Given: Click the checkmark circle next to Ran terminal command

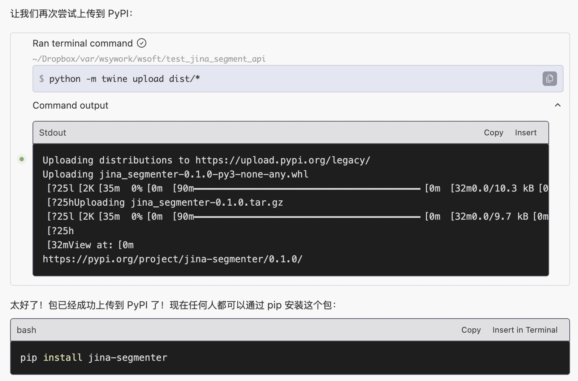Looking at the screenshot, I should coord(142,43).
